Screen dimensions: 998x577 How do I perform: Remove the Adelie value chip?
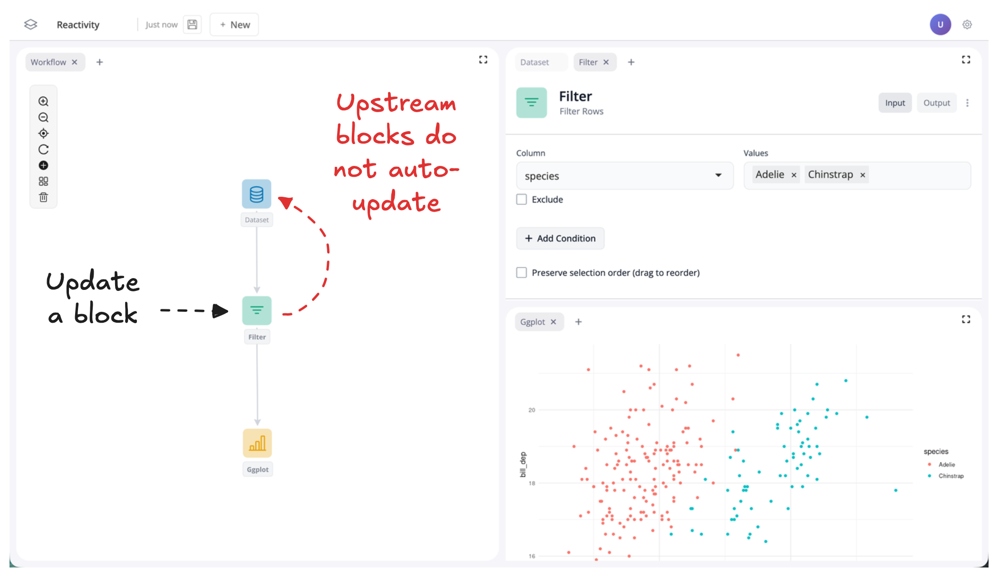794,175
